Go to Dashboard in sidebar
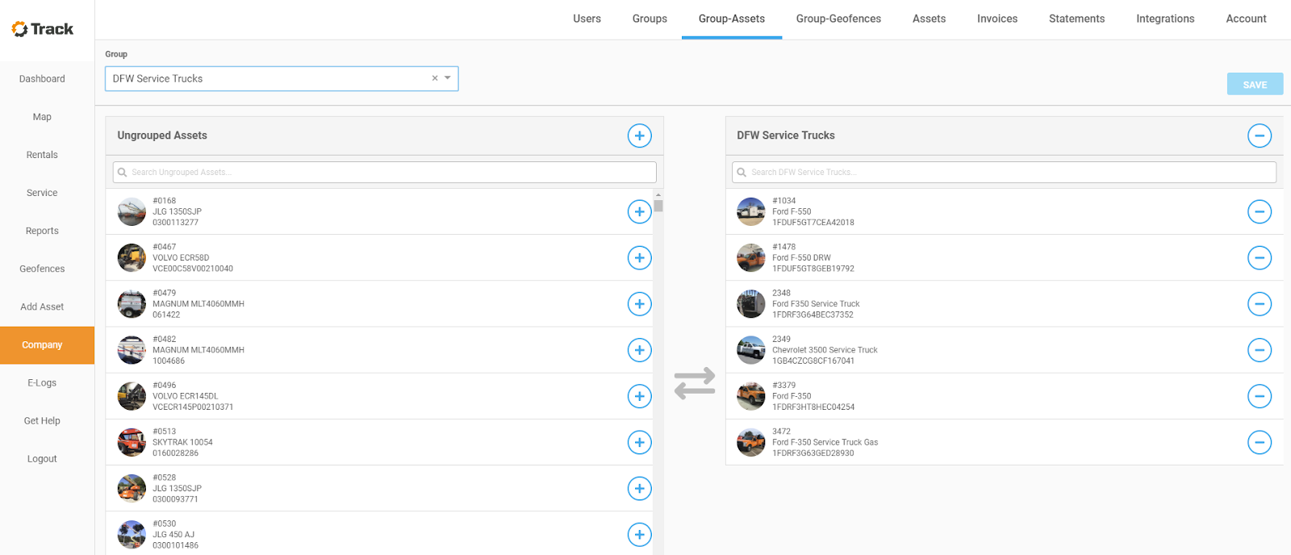The image size is (1291, 555). 42,79
